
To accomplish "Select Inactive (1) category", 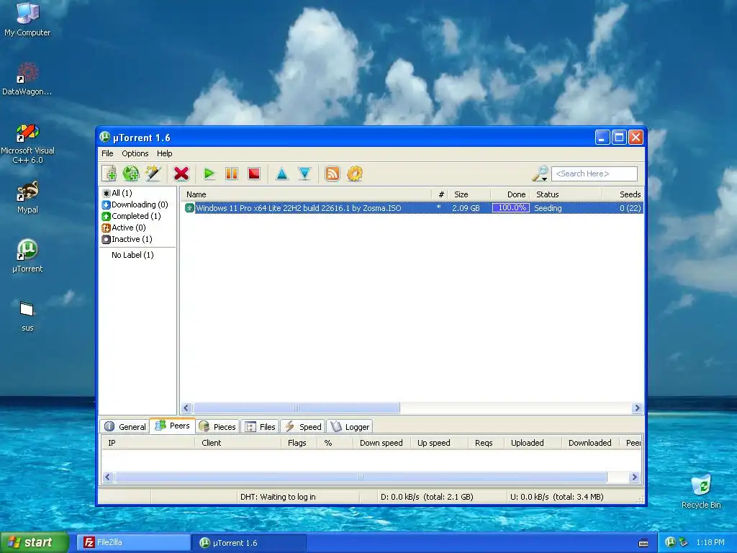I will click(127, 239).
